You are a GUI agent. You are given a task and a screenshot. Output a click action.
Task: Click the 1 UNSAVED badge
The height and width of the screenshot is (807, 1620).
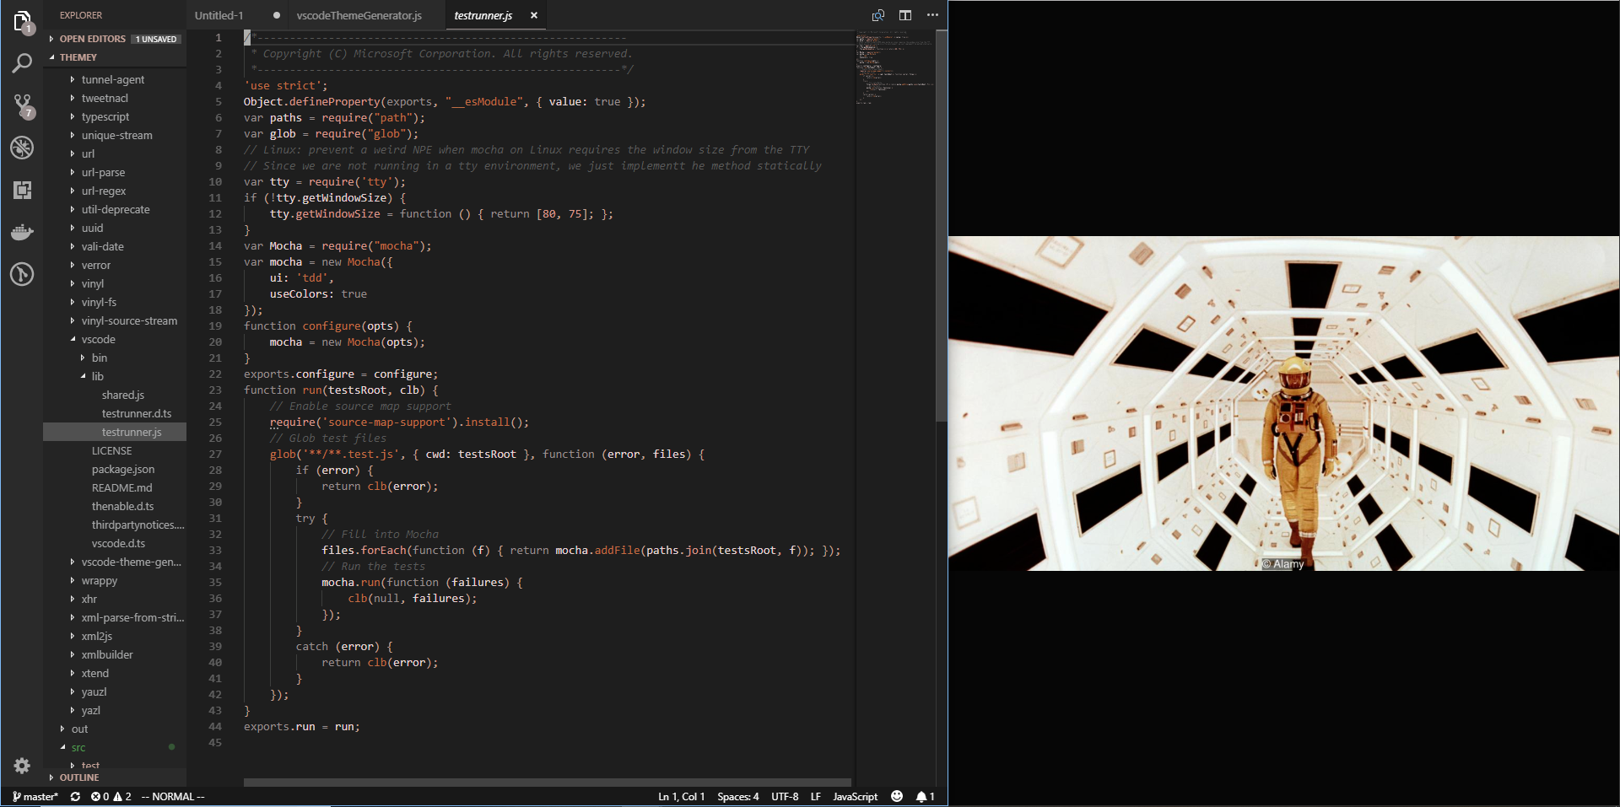[157, 39]
